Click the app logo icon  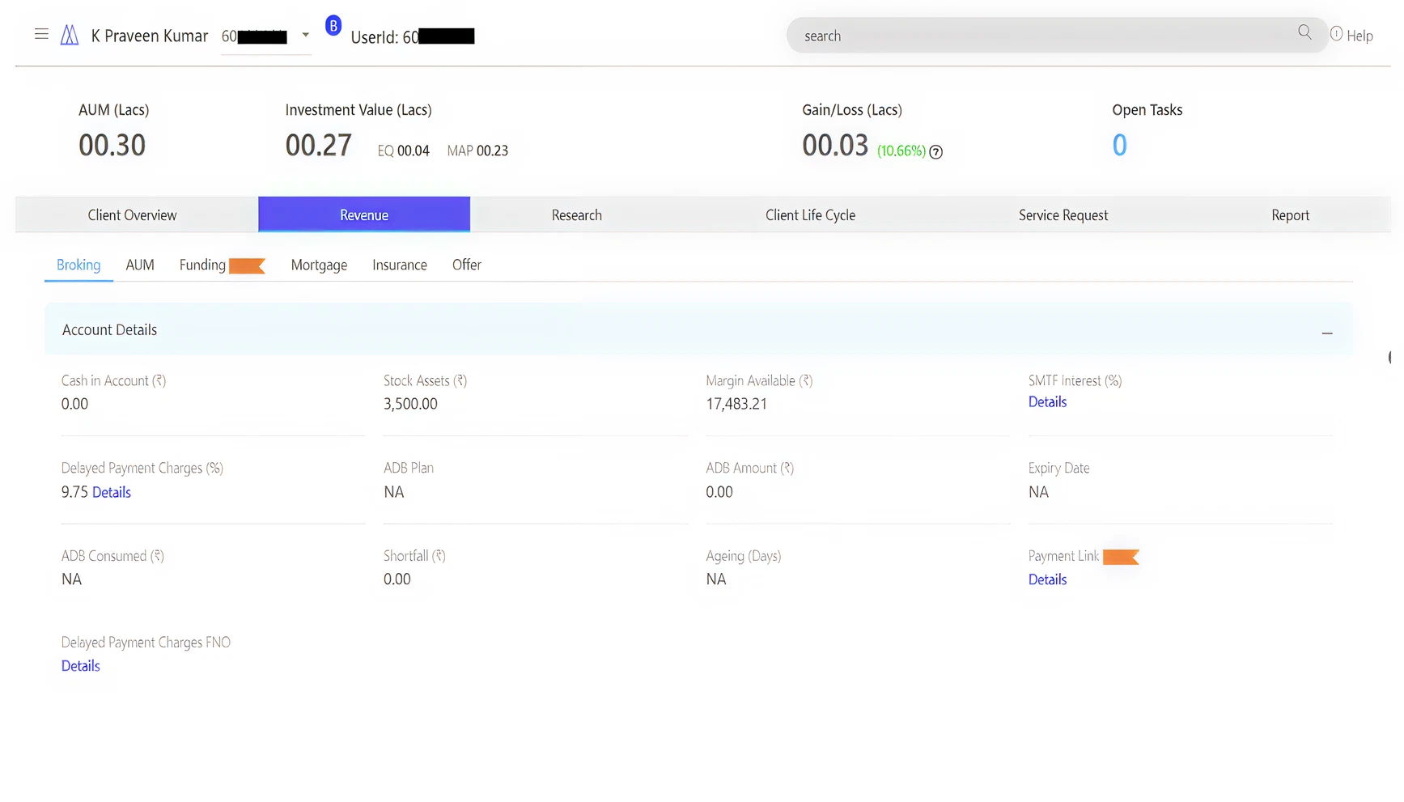[70, 35]
